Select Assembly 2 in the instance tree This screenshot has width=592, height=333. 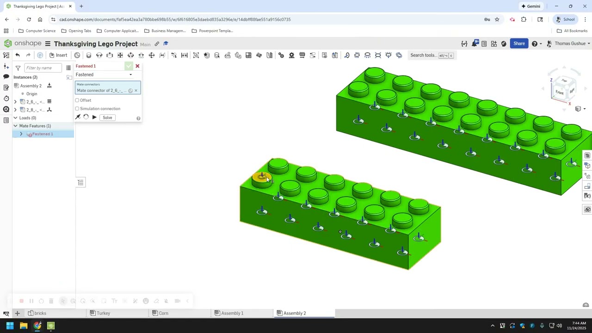[x=31, y=86]
